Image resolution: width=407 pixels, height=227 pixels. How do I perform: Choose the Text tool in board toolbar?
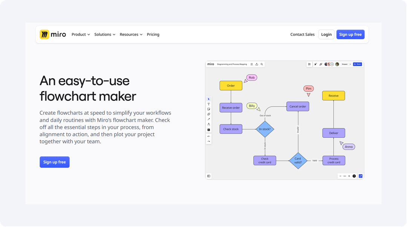[x=209, y=104]
